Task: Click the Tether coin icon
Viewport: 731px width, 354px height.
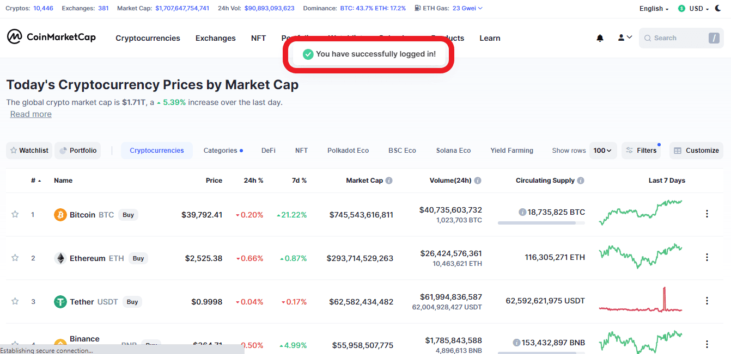Action: click(60, 302)
